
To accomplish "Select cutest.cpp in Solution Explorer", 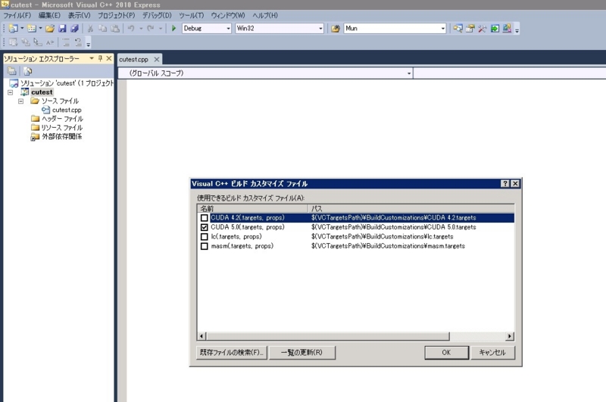I will [x=67, y=110].
